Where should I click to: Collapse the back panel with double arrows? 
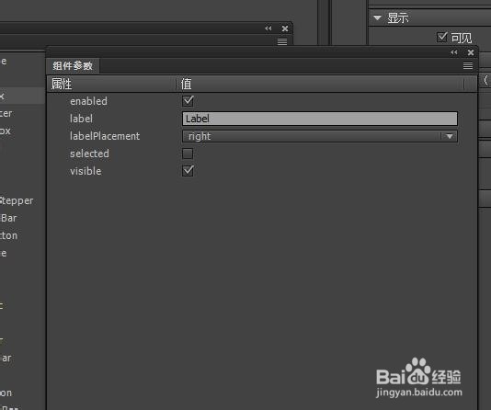tap(268, 28)
